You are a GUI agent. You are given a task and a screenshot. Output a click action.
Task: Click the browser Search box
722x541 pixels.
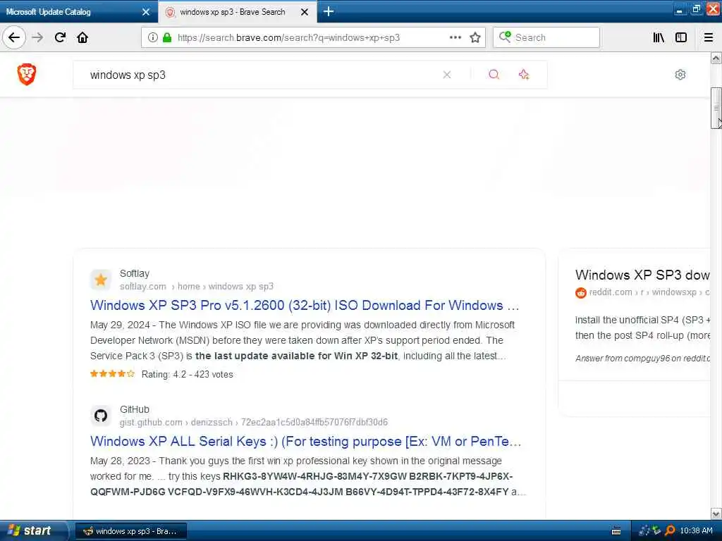click(x=546, y=37)
